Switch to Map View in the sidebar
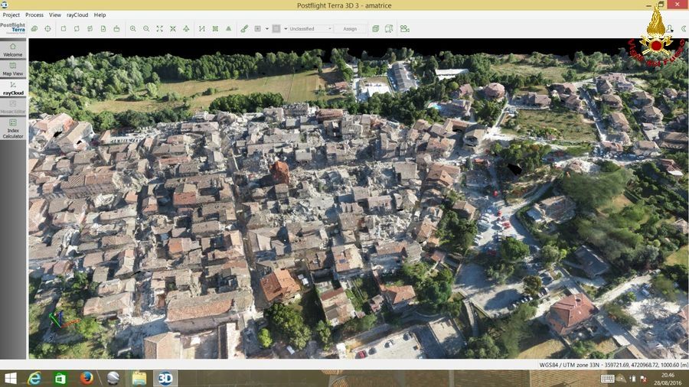This screenshot has width=689, height=387. (13, 69)
